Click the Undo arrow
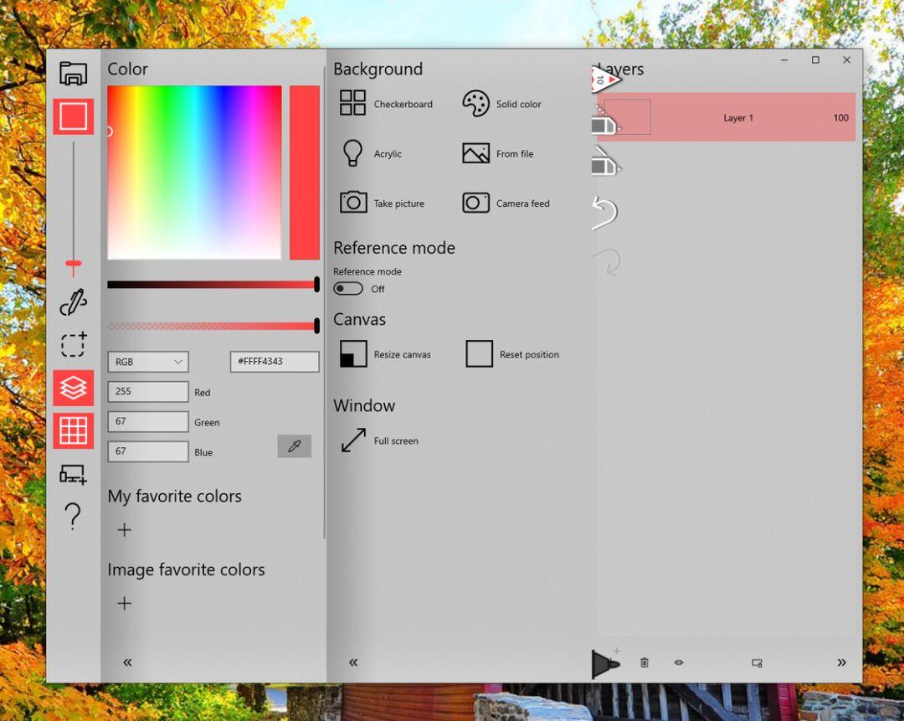Screen dimensions: 904x721 [605, 212]
